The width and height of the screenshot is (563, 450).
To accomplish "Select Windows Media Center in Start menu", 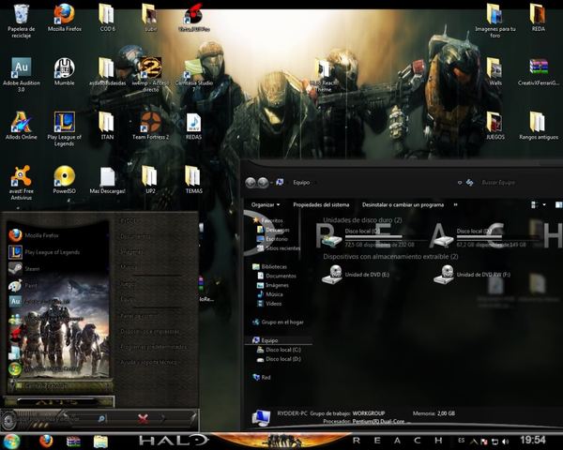I will [58, 368].
